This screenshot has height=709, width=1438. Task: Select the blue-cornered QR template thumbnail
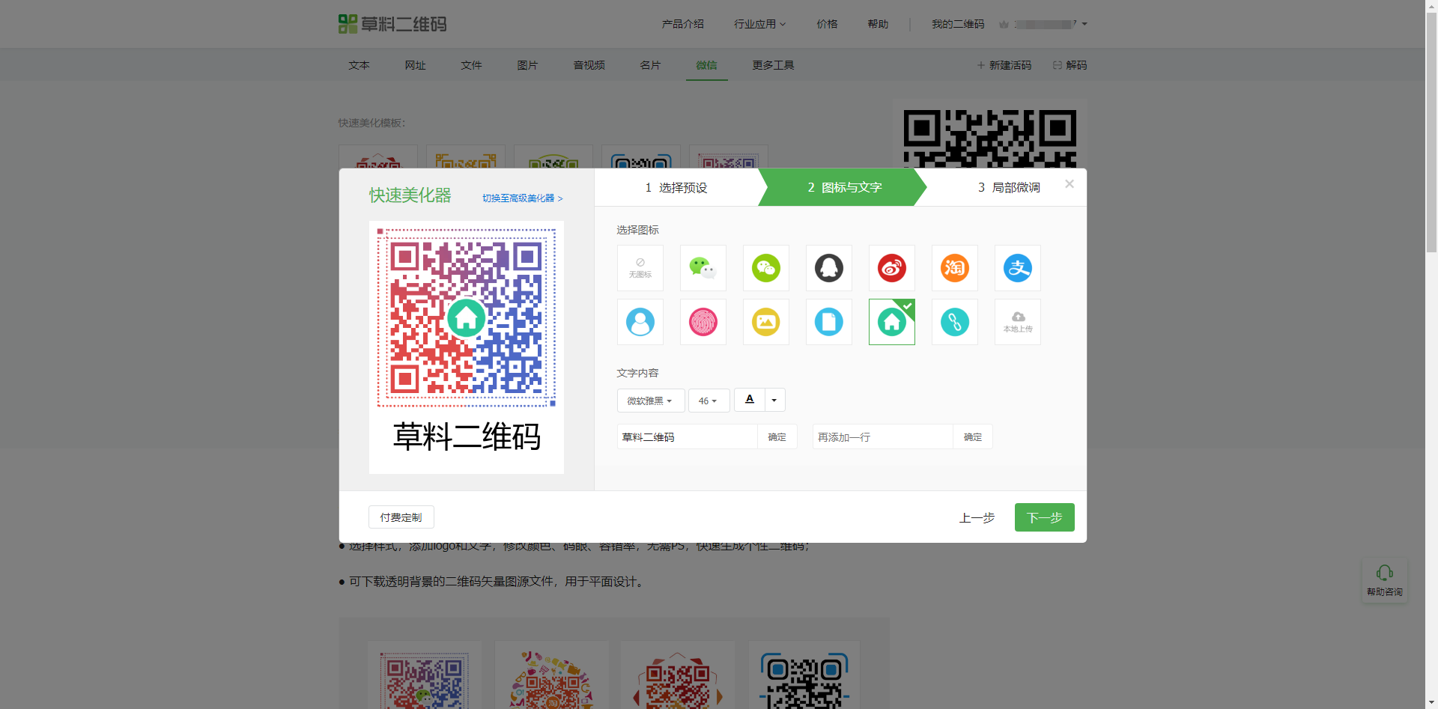point(641,156)
